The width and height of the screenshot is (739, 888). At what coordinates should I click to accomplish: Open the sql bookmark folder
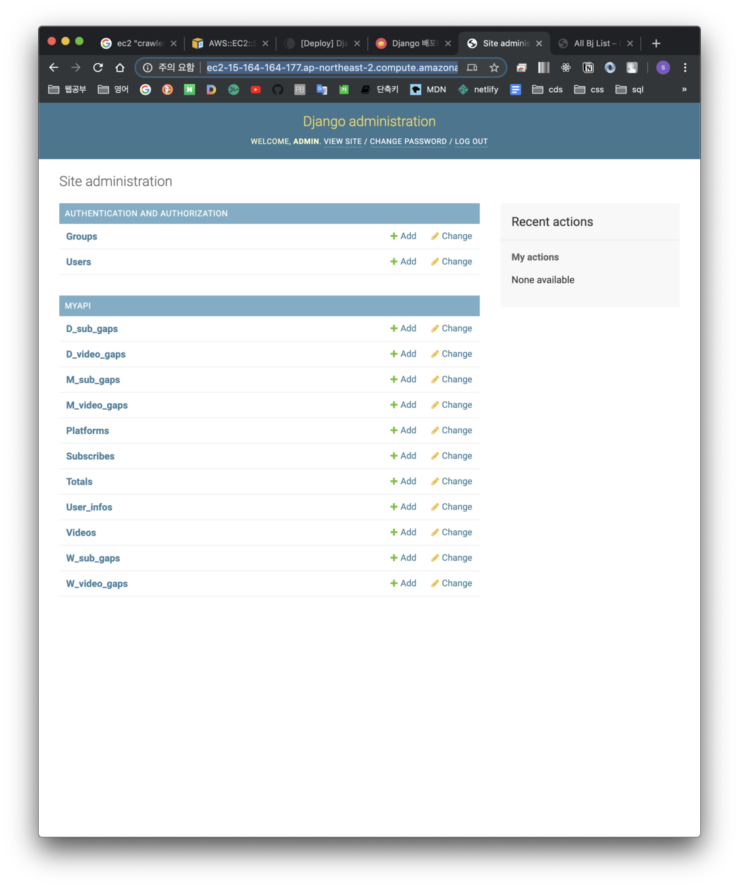630,89
